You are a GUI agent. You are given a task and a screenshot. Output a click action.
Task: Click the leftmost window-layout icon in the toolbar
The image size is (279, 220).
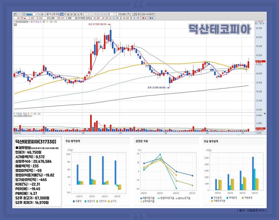click(15, 14)
